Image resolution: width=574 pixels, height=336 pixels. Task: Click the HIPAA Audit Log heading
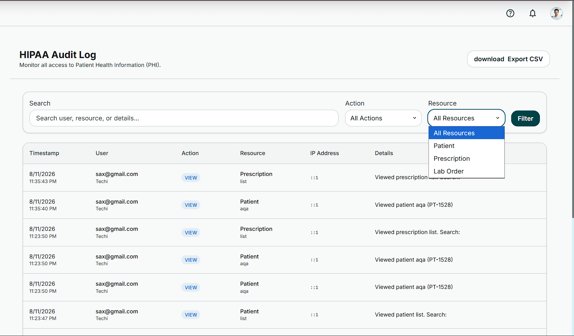(x=58, y=55)
